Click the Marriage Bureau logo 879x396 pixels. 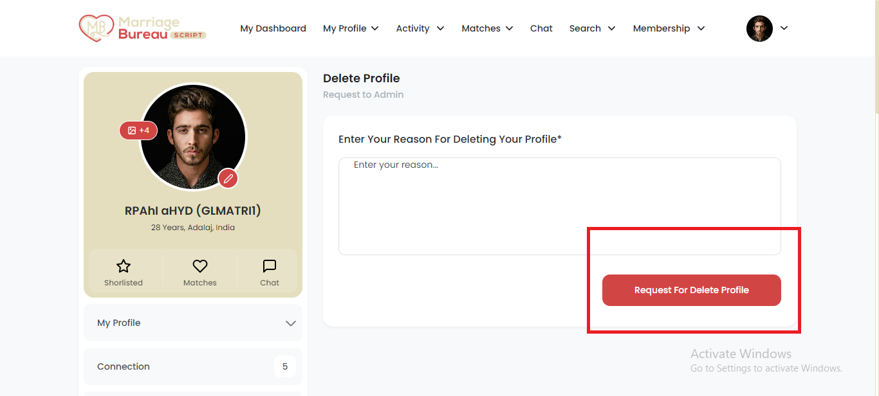142,28
